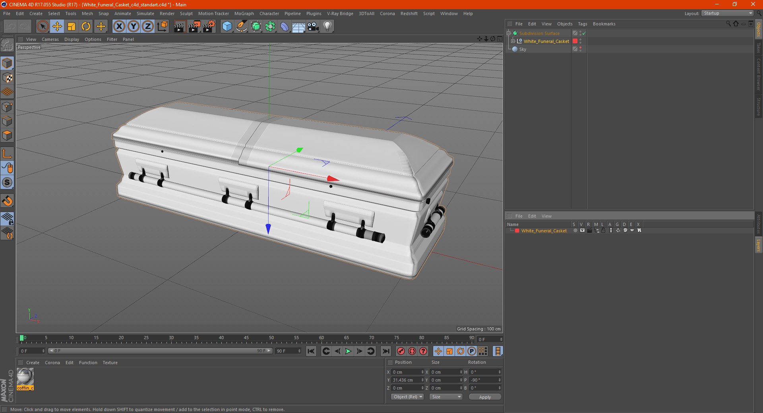The width and height of the screenshot is (763, 413).
Task: Open the spline Pen tool
Action: pos(241,27)
